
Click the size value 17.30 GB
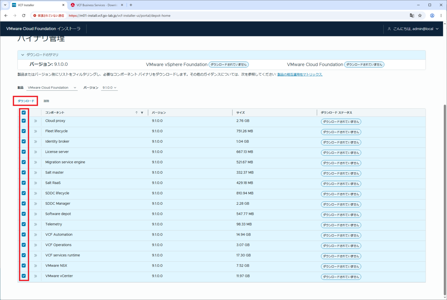[x=244, y=255]
